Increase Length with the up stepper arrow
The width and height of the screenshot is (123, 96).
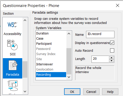[x=112, y=58]
